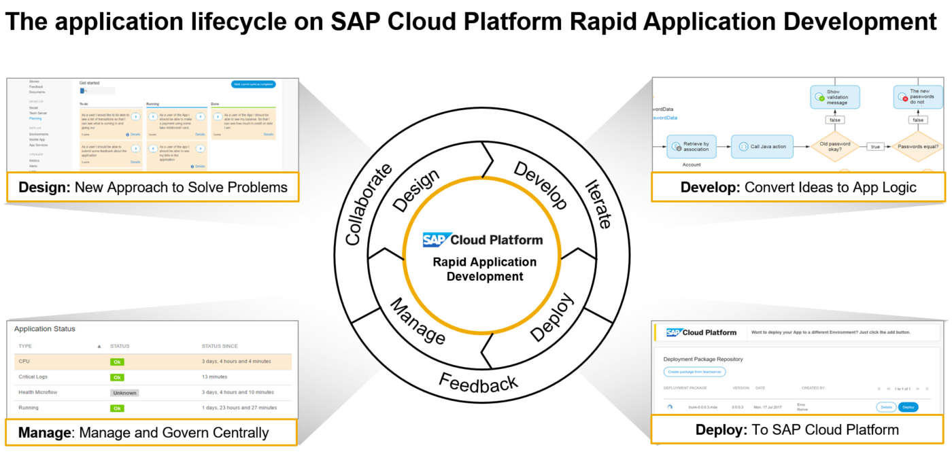
Task: Click the 'Deploy: To SAP Cloud Platform' caption
Action: [x=797, y=430]
